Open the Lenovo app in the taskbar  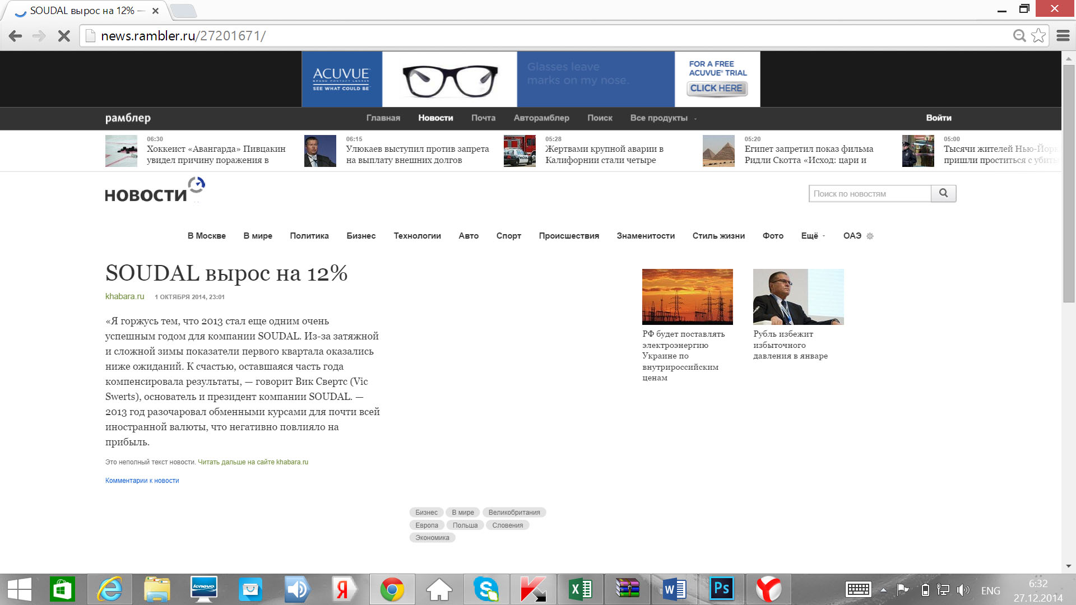pos(203,589)
